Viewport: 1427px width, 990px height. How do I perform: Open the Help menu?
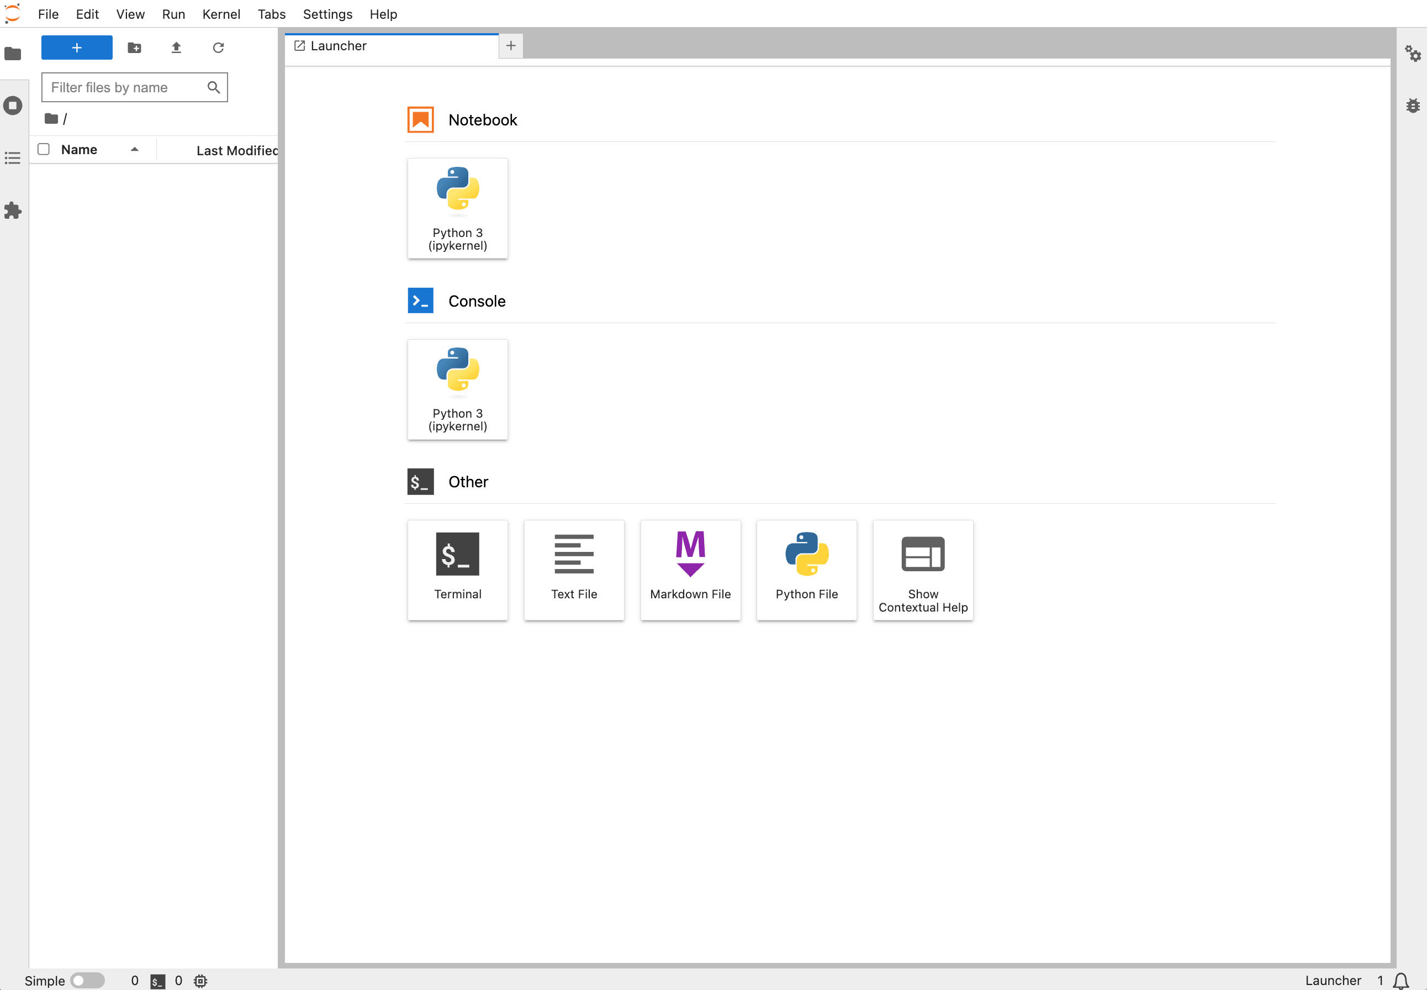coord(383,14)
